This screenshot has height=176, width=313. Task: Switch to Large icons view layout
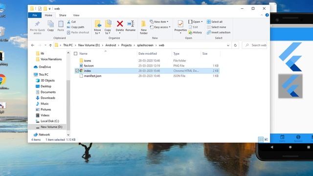266,139
